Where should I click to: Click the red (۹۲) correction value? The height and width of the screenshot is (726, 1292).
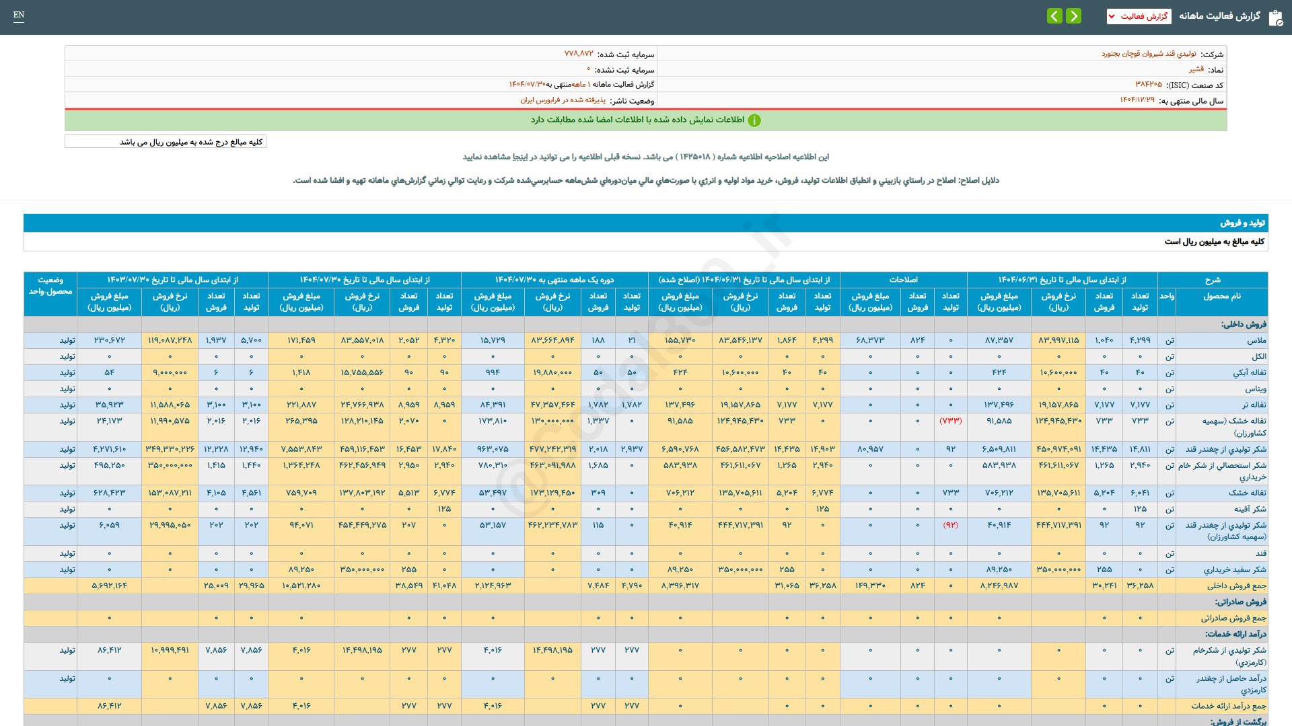coord(950,525)
